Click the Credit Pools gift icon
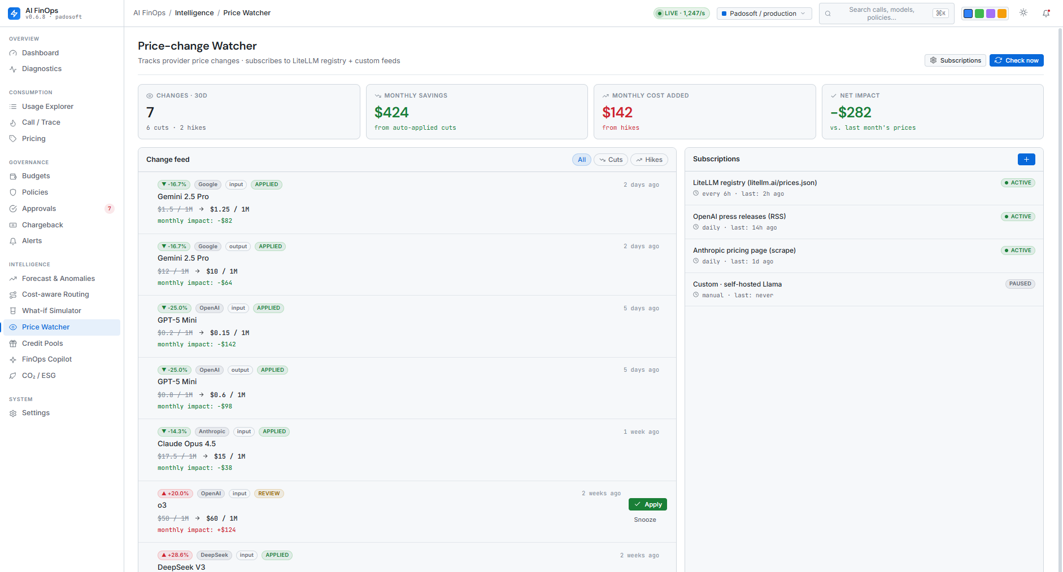The image size is (1063, 572). tap(13, 344)
